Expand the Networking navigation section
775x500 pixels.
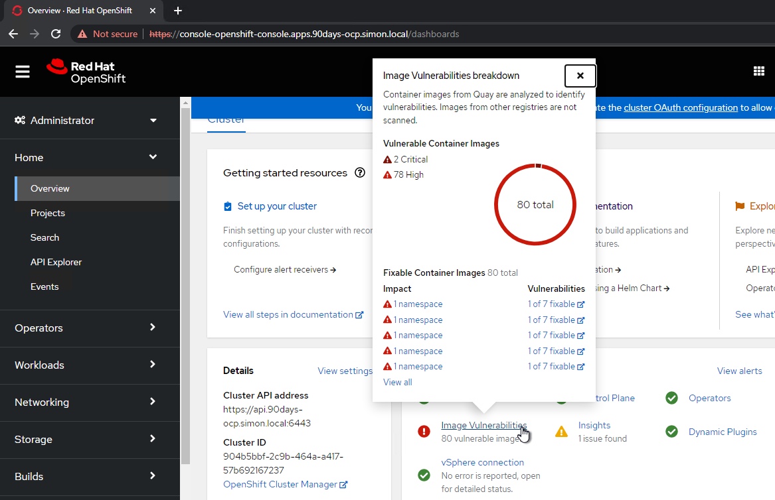pyautogui.click(x=89, y=403)
